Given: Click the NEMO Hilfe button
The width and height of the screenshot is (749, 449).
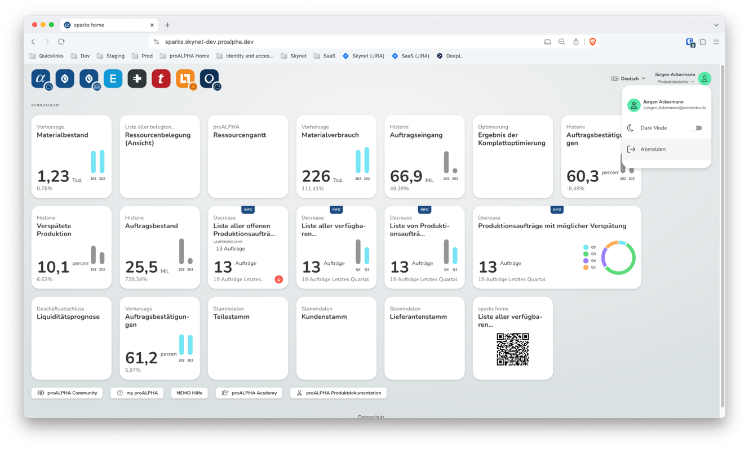Looking at the screenshot, I should click(189, 393).
